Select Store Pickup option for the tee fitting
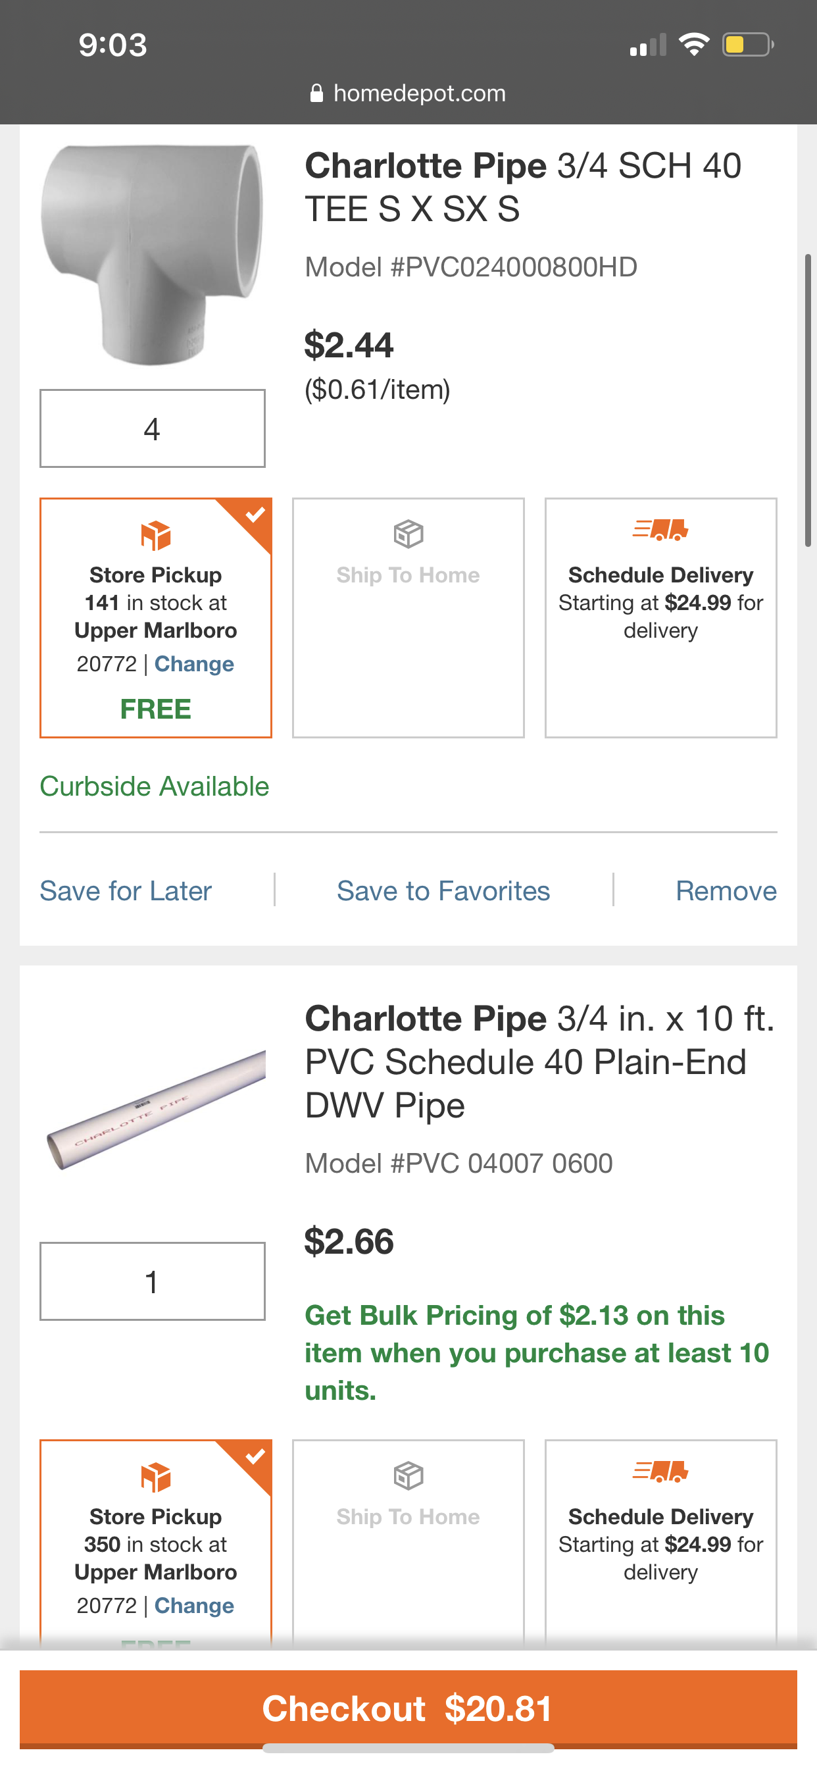The width and height of the screenshot is (817, 1769). pyautogui.click(x=156, y=617)
